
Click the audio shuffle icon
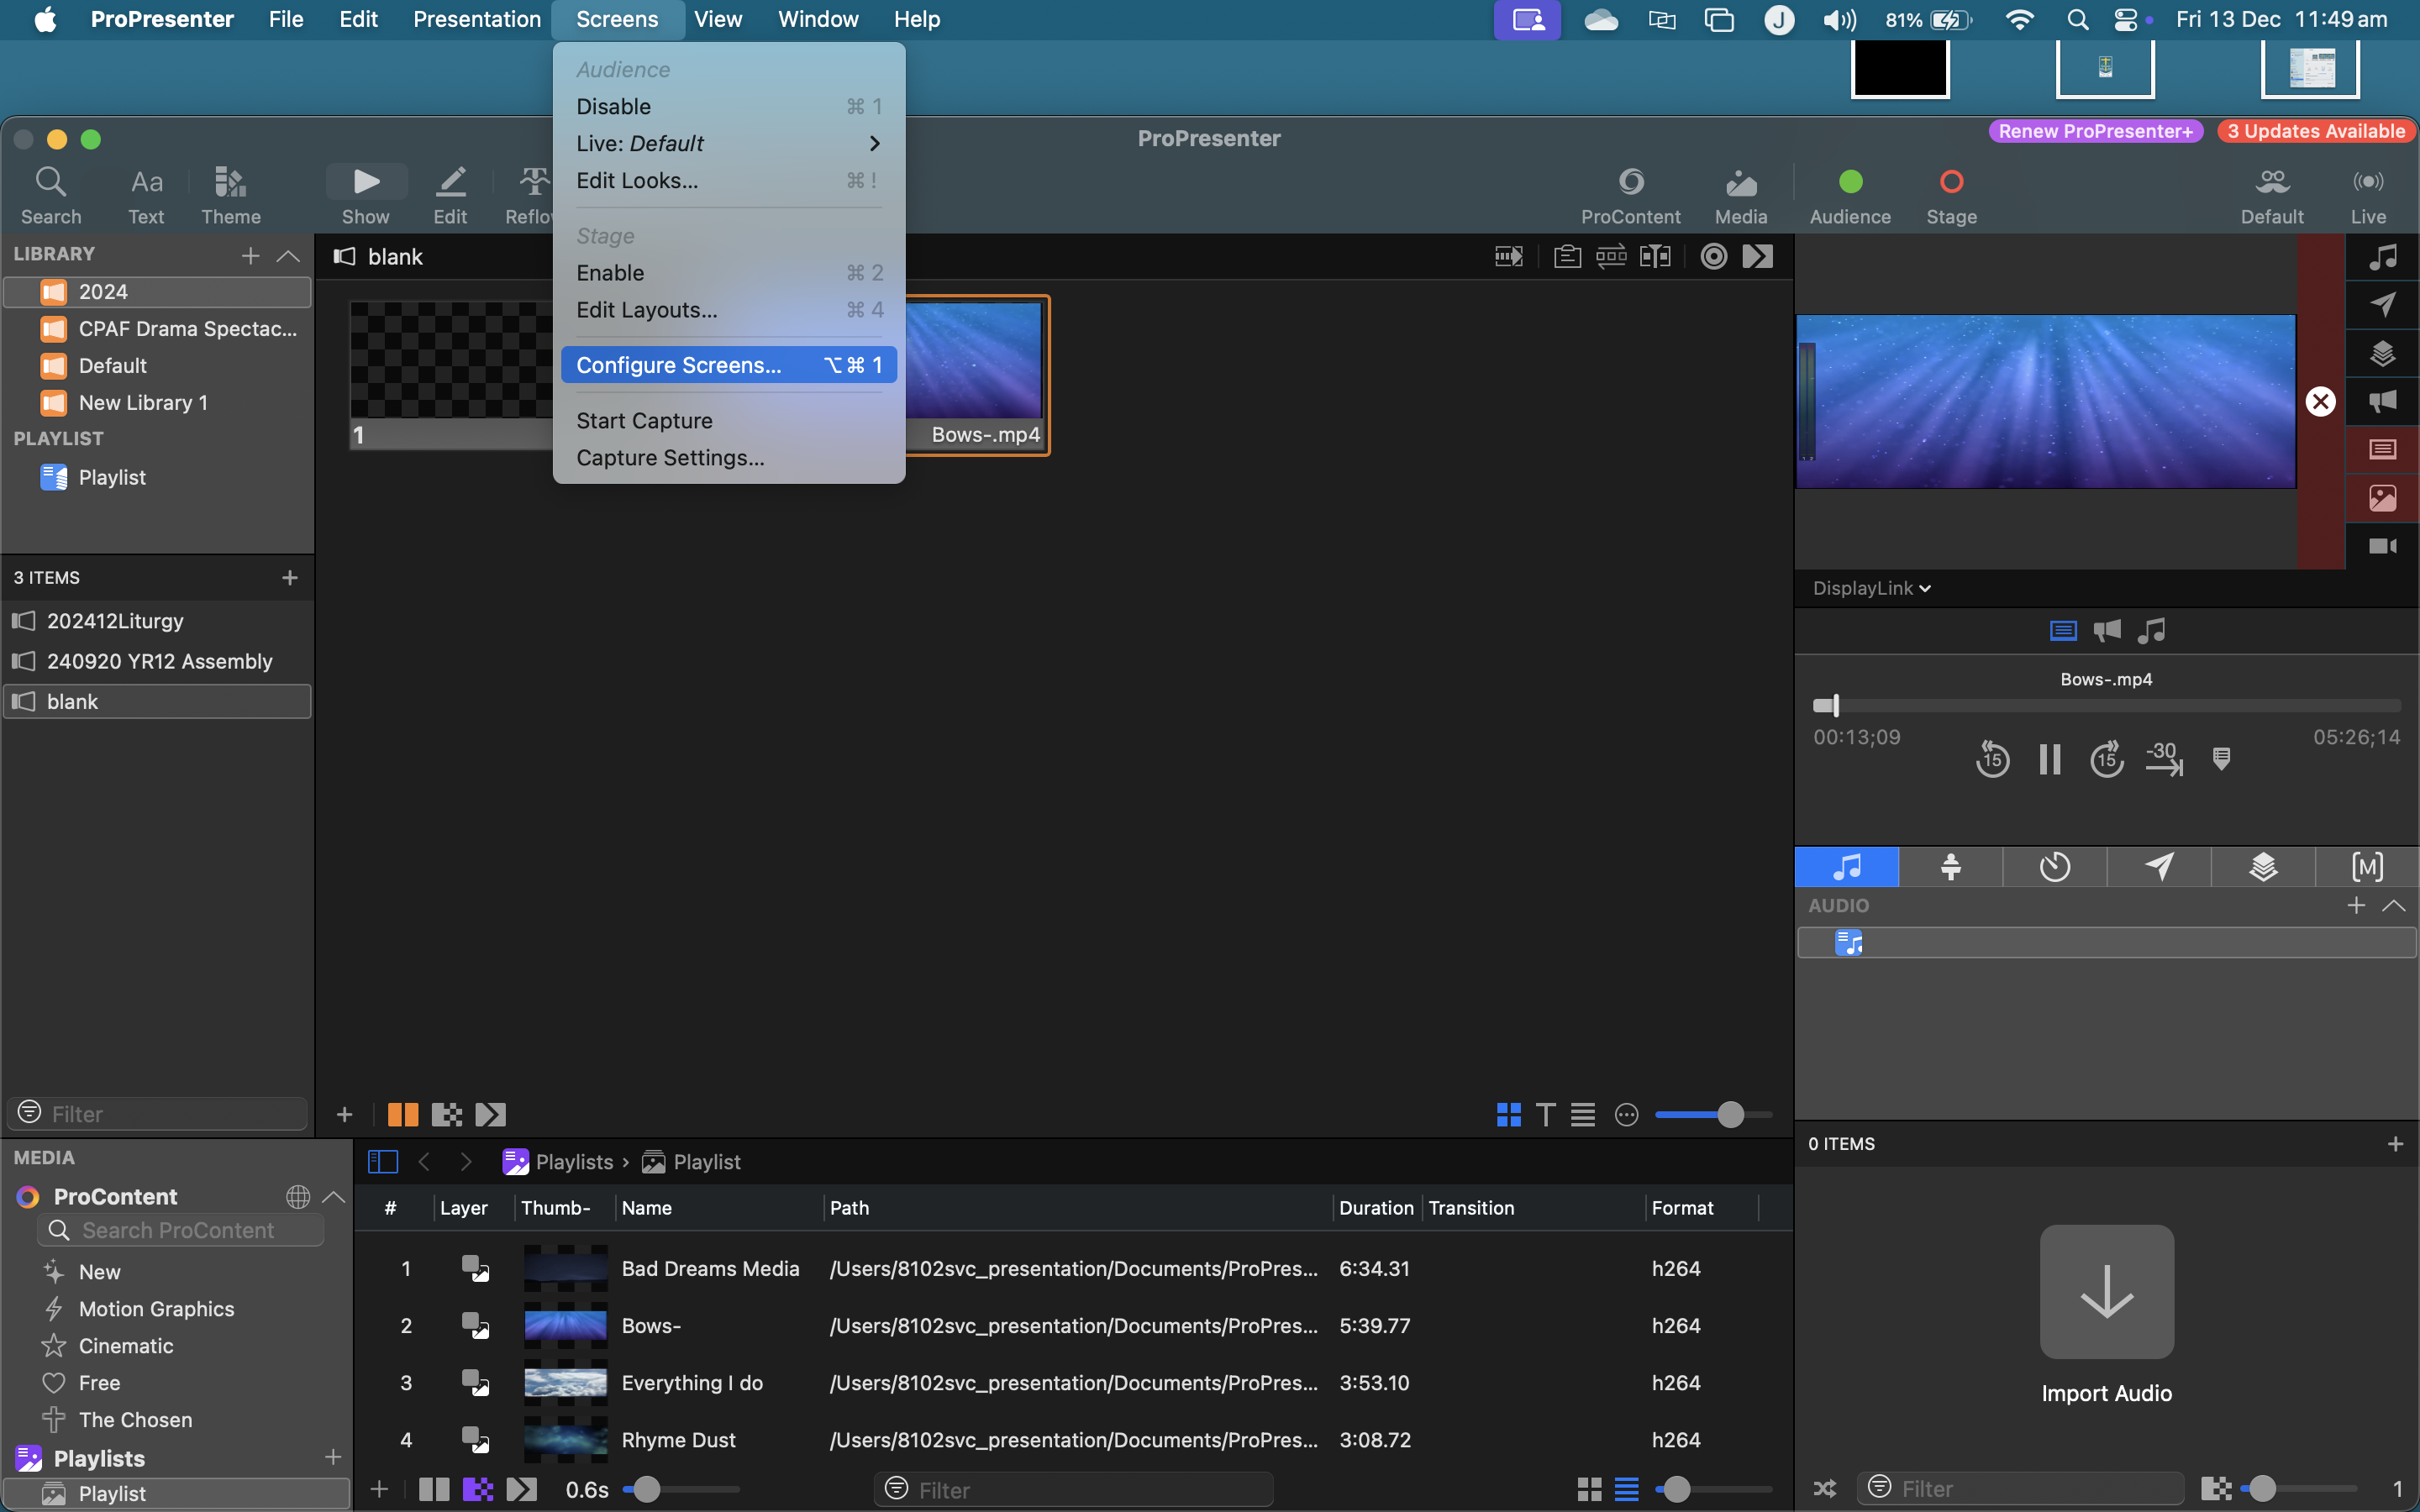1825,1488
